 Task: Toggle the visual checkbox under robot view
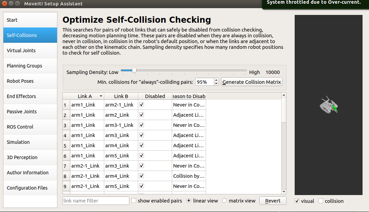[x=297, y=201]
